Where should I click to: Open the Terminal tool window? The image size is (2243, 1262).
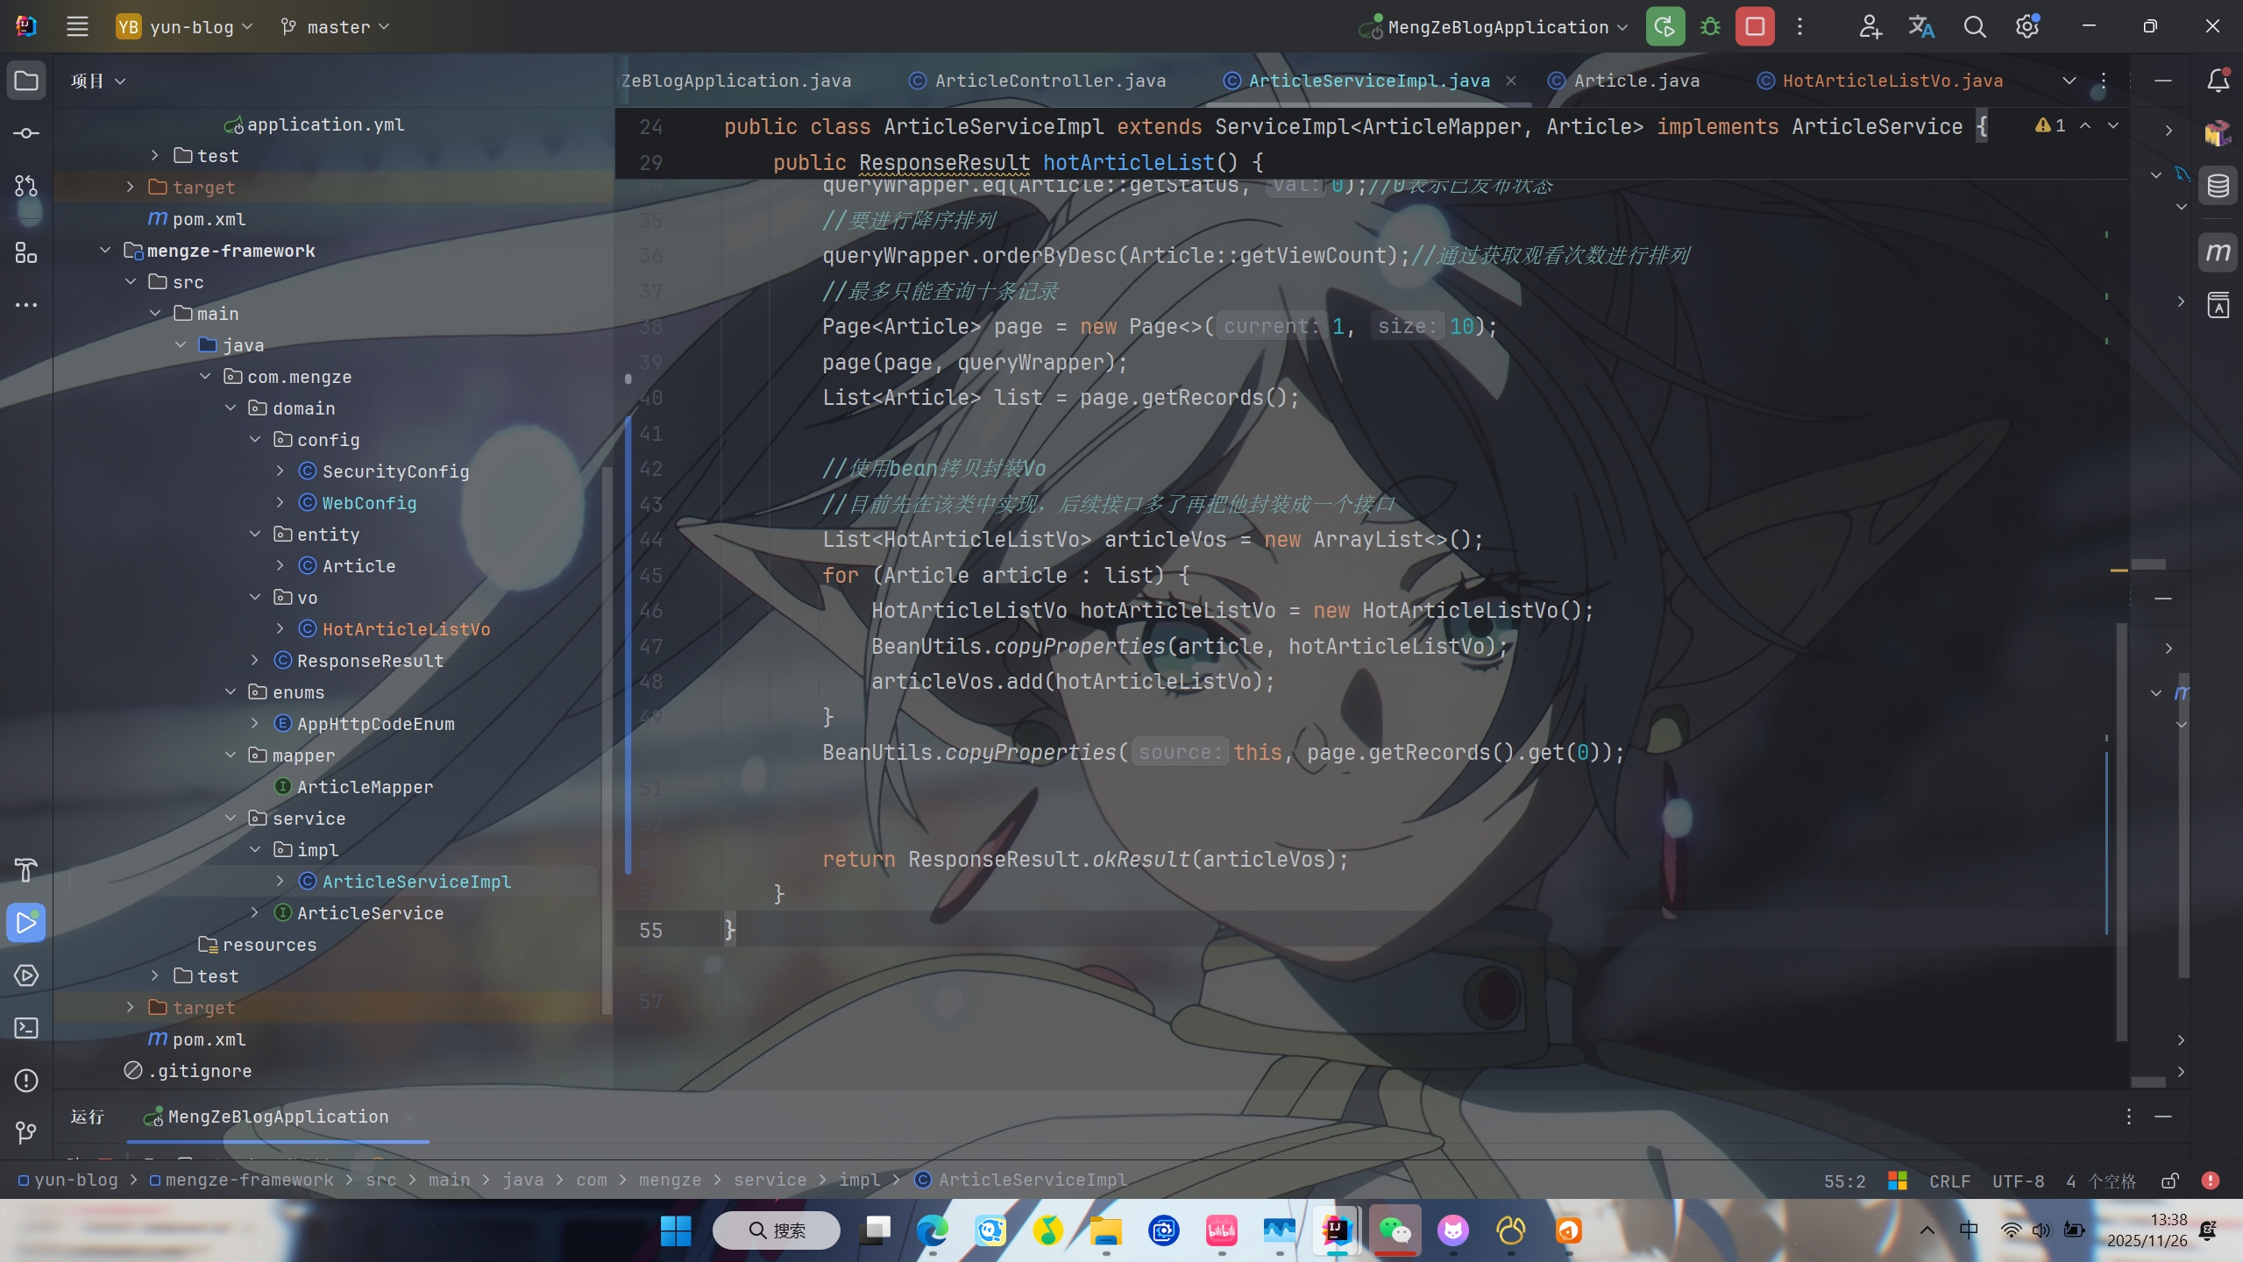click(x=26, y=1027)
